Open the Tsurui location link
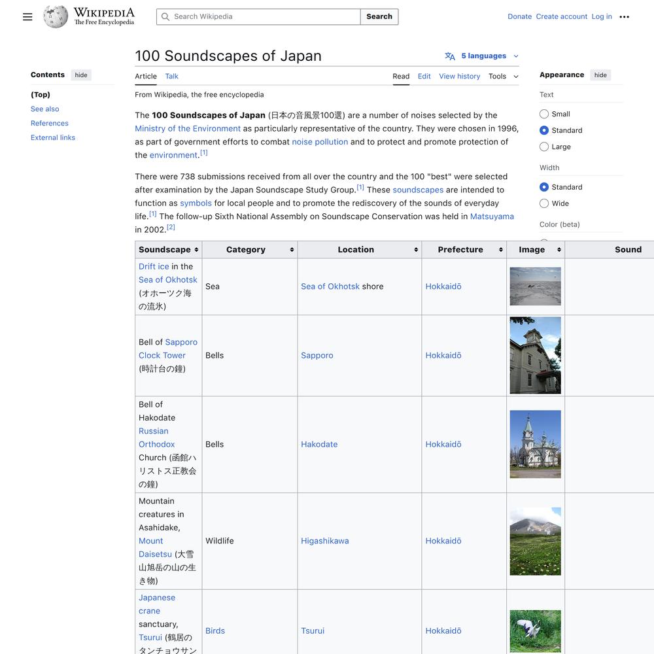This screenshot has height=654, width=654. click(x=313, y=631)
